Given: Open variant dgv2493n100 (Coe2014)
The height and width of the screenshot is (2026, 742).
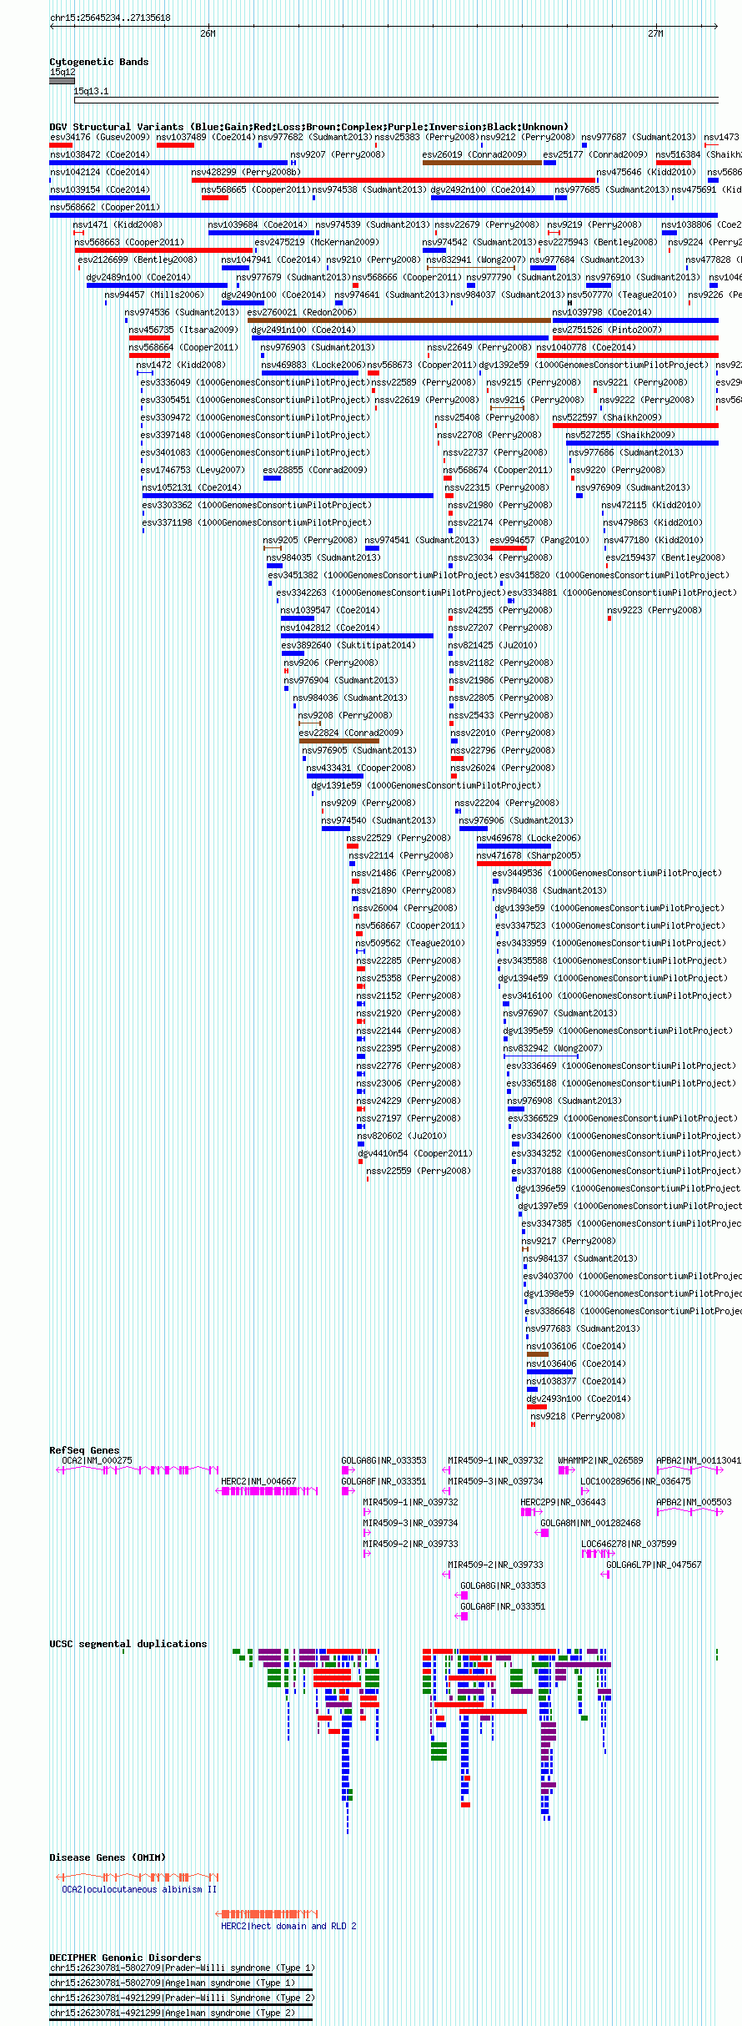Looking at the screenshot, I should click(x=579, y=1399).
